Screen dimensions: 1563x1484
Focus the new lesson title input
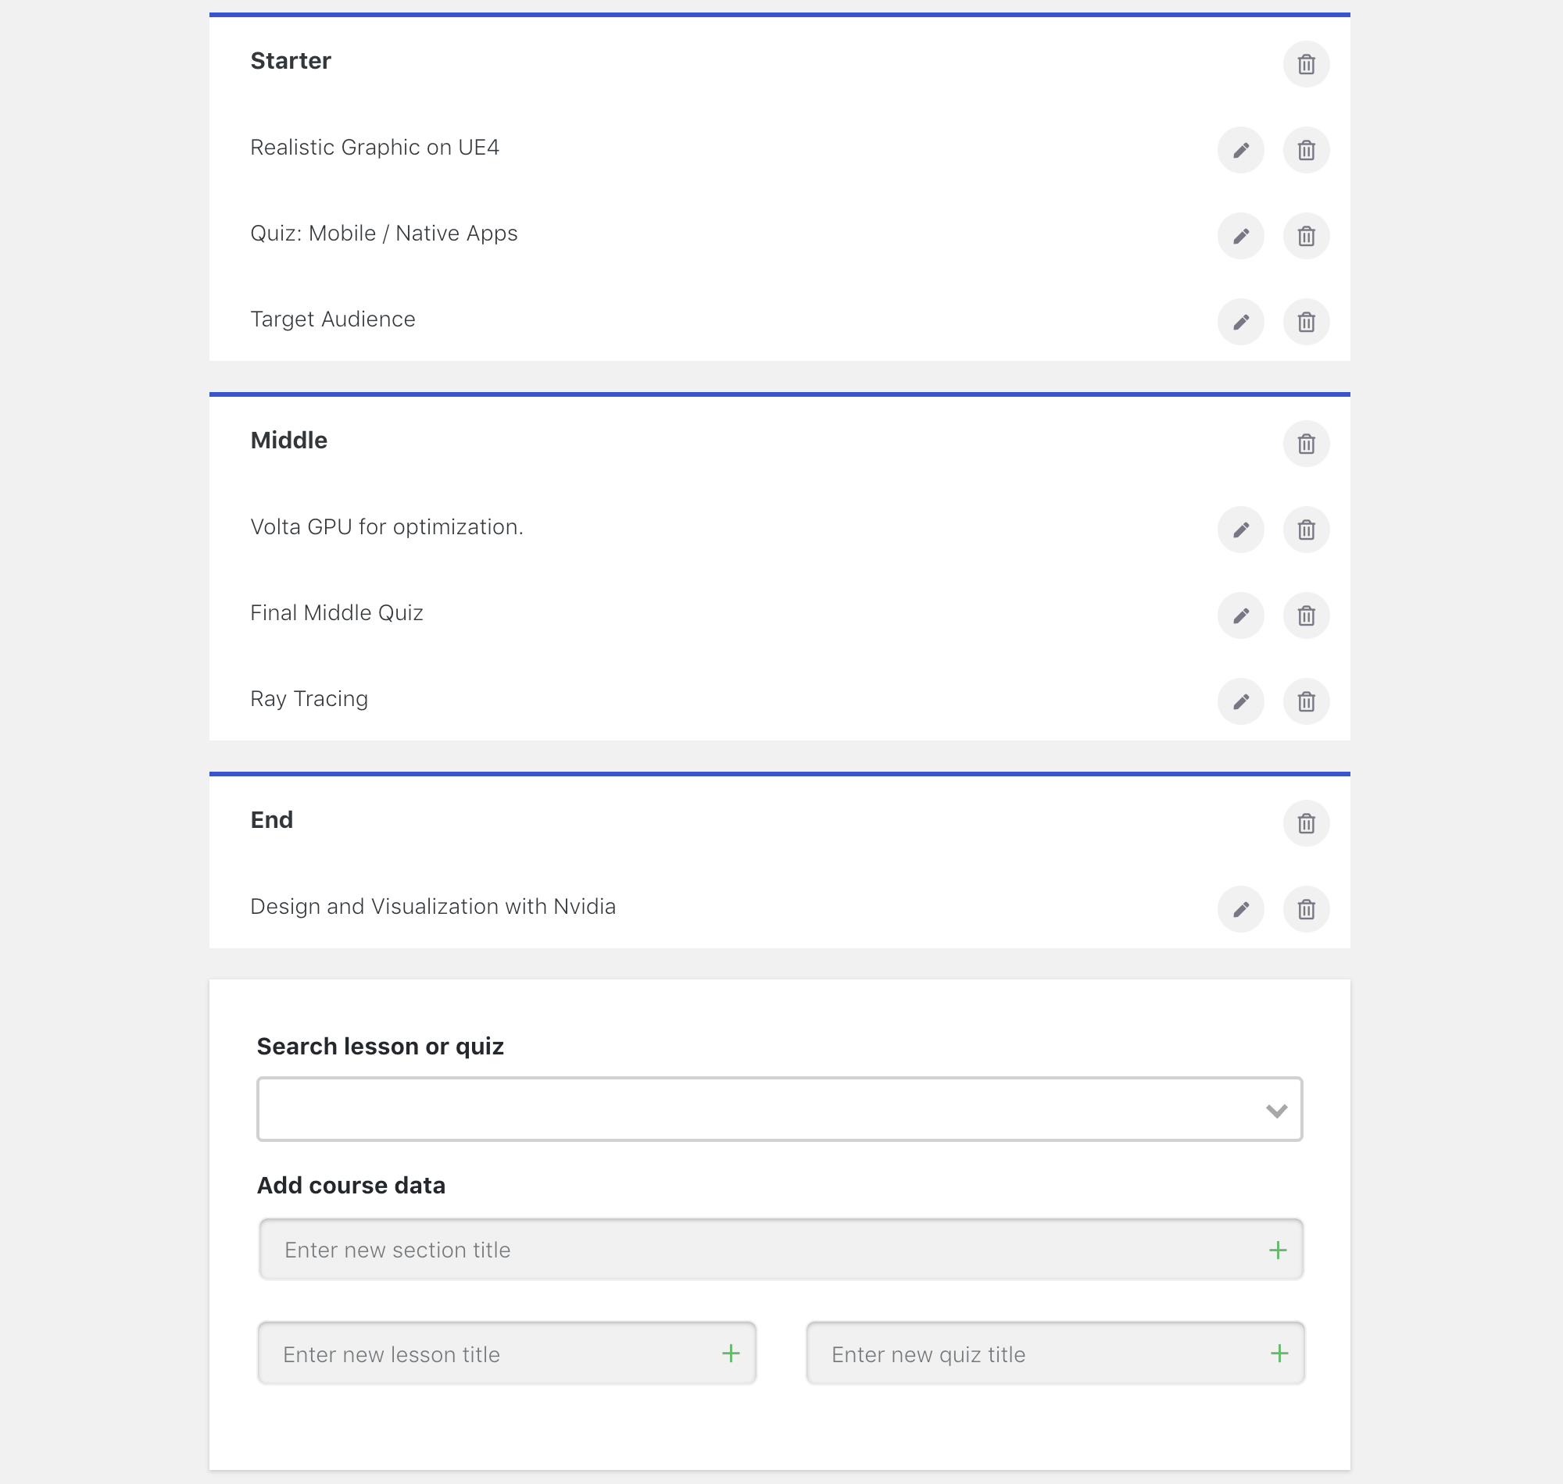(x=491, y=1354)
